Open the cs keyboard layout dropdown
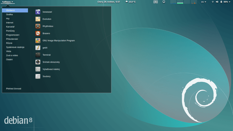The image size is (233, 131). (204, 2)
